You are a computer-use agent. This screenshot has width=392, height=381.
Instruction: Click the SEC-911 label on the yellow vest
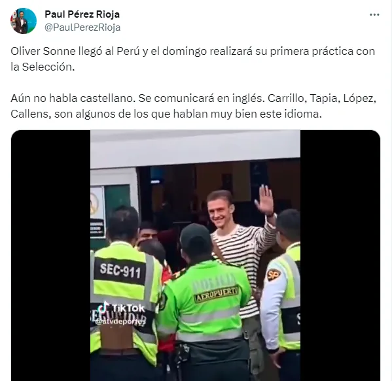coord(120,271)
